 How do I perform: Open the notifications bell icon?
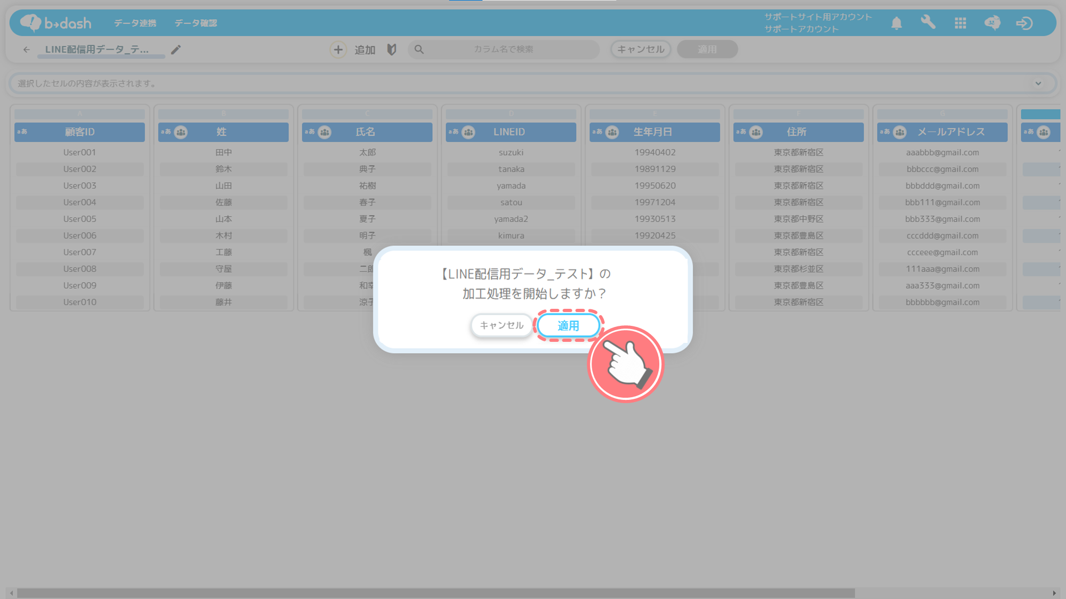pos(897,23)
